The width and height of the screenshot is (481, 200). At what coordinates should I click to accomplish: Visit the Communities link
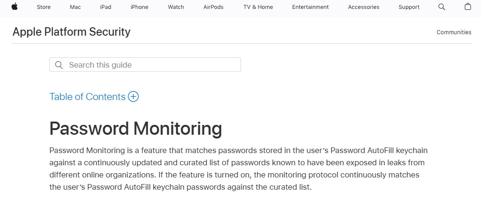click(x=454, y=32)
